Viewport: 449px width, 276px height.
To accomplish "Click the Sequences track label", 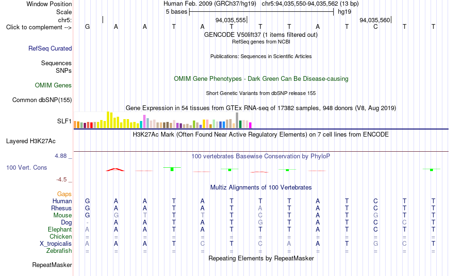I will point(56,63).
